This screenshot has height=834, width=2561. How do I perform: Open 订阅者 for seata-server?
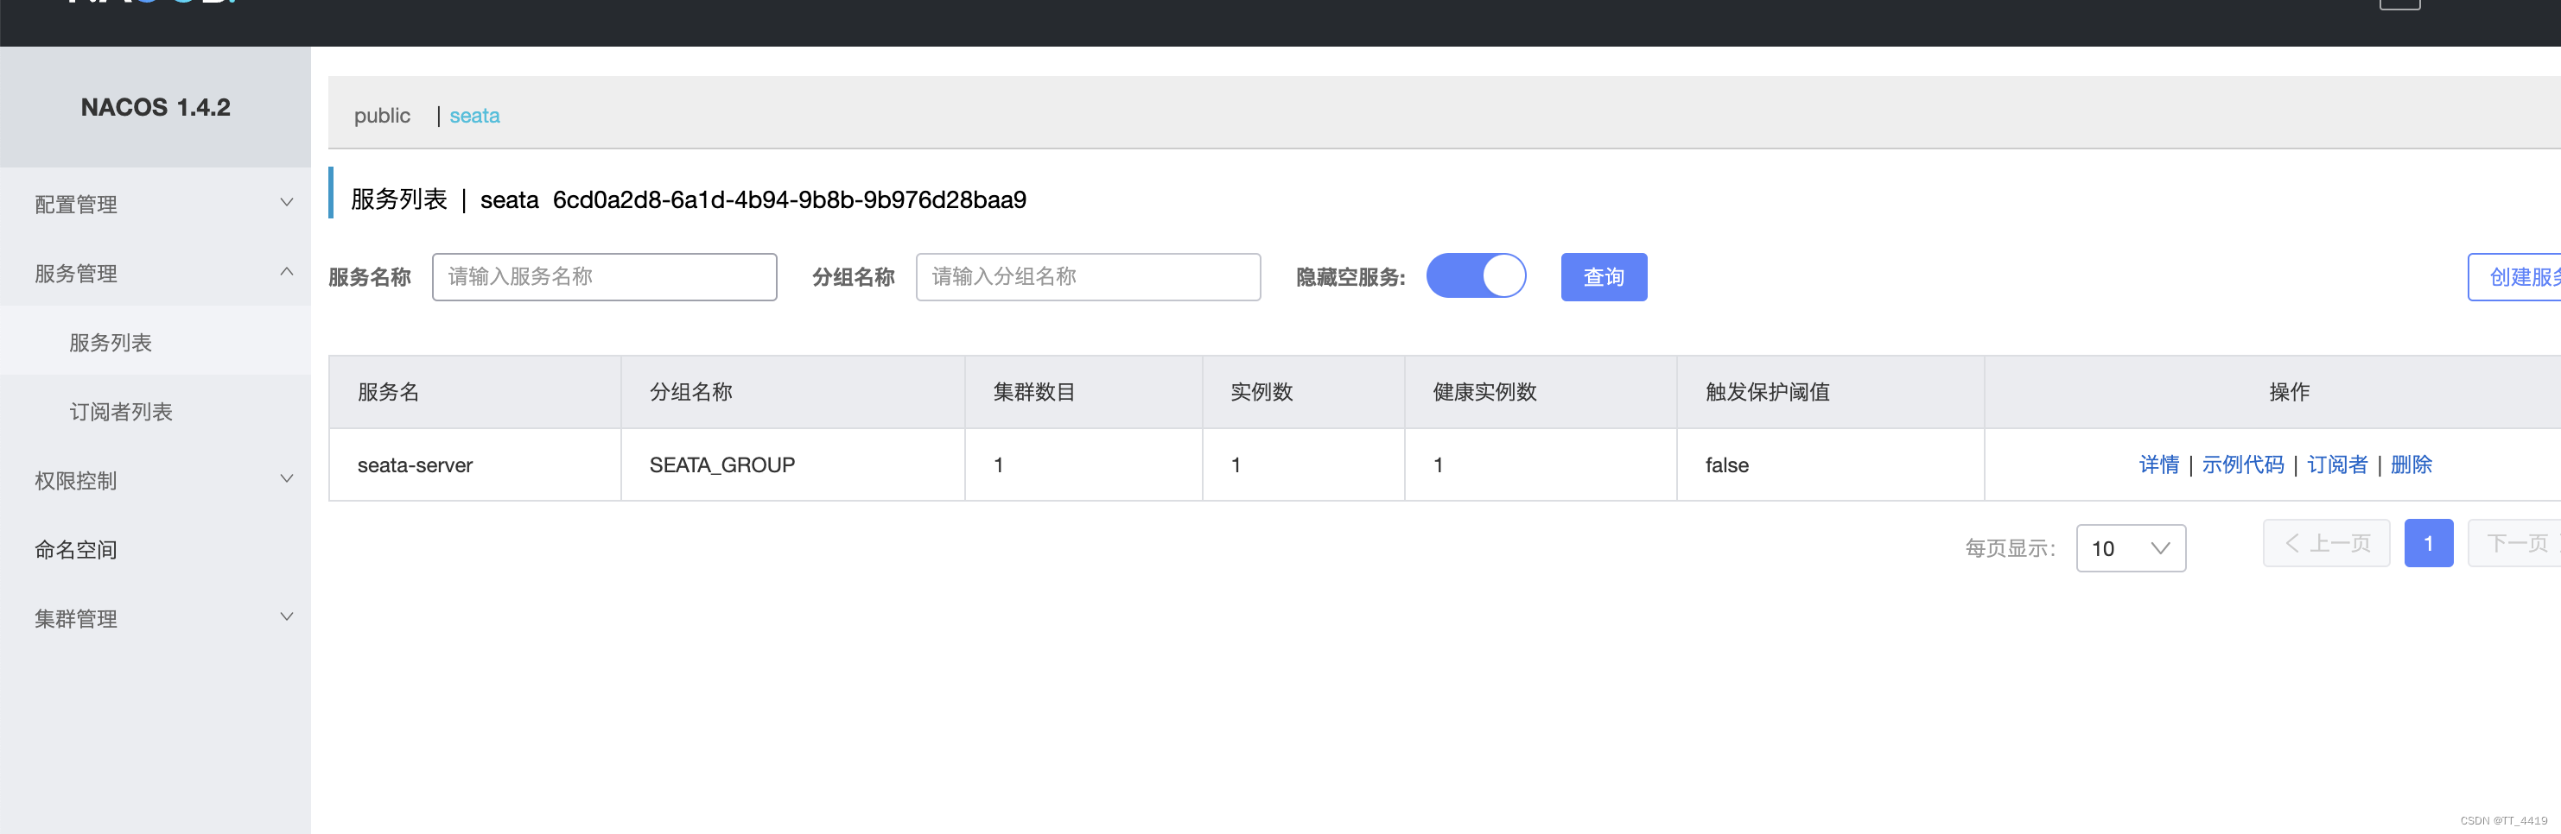coord(2337,464)
